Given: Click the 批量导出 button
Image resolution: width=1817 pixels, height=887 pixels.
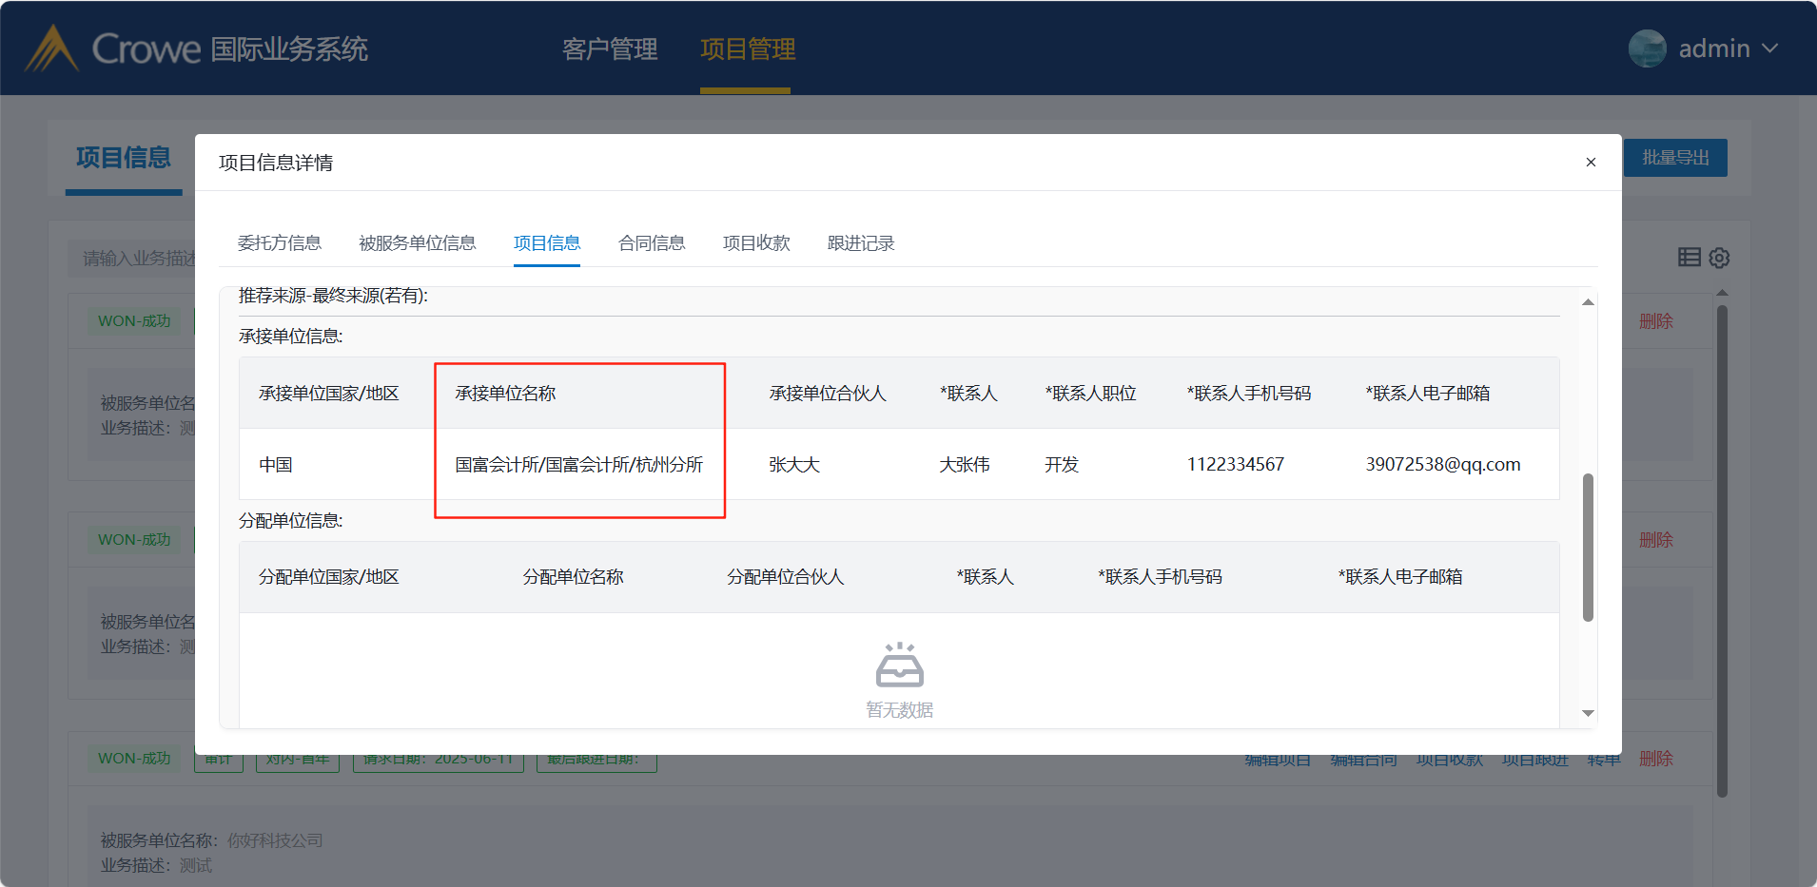Looking at the screenshot, I should point(1674,158).
